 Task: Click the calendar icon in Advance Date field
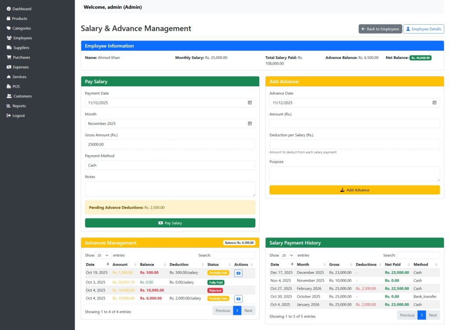coord(434,103)
